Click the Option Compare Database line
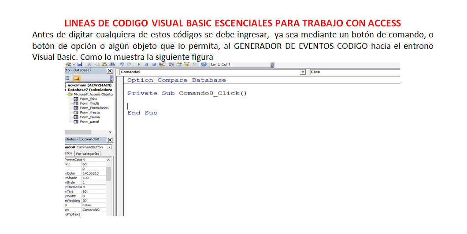Image resolution: width=467 pixels, height=234 pixels. 177,80
